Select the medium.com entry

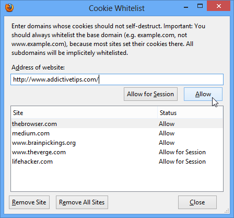point(117,133)
